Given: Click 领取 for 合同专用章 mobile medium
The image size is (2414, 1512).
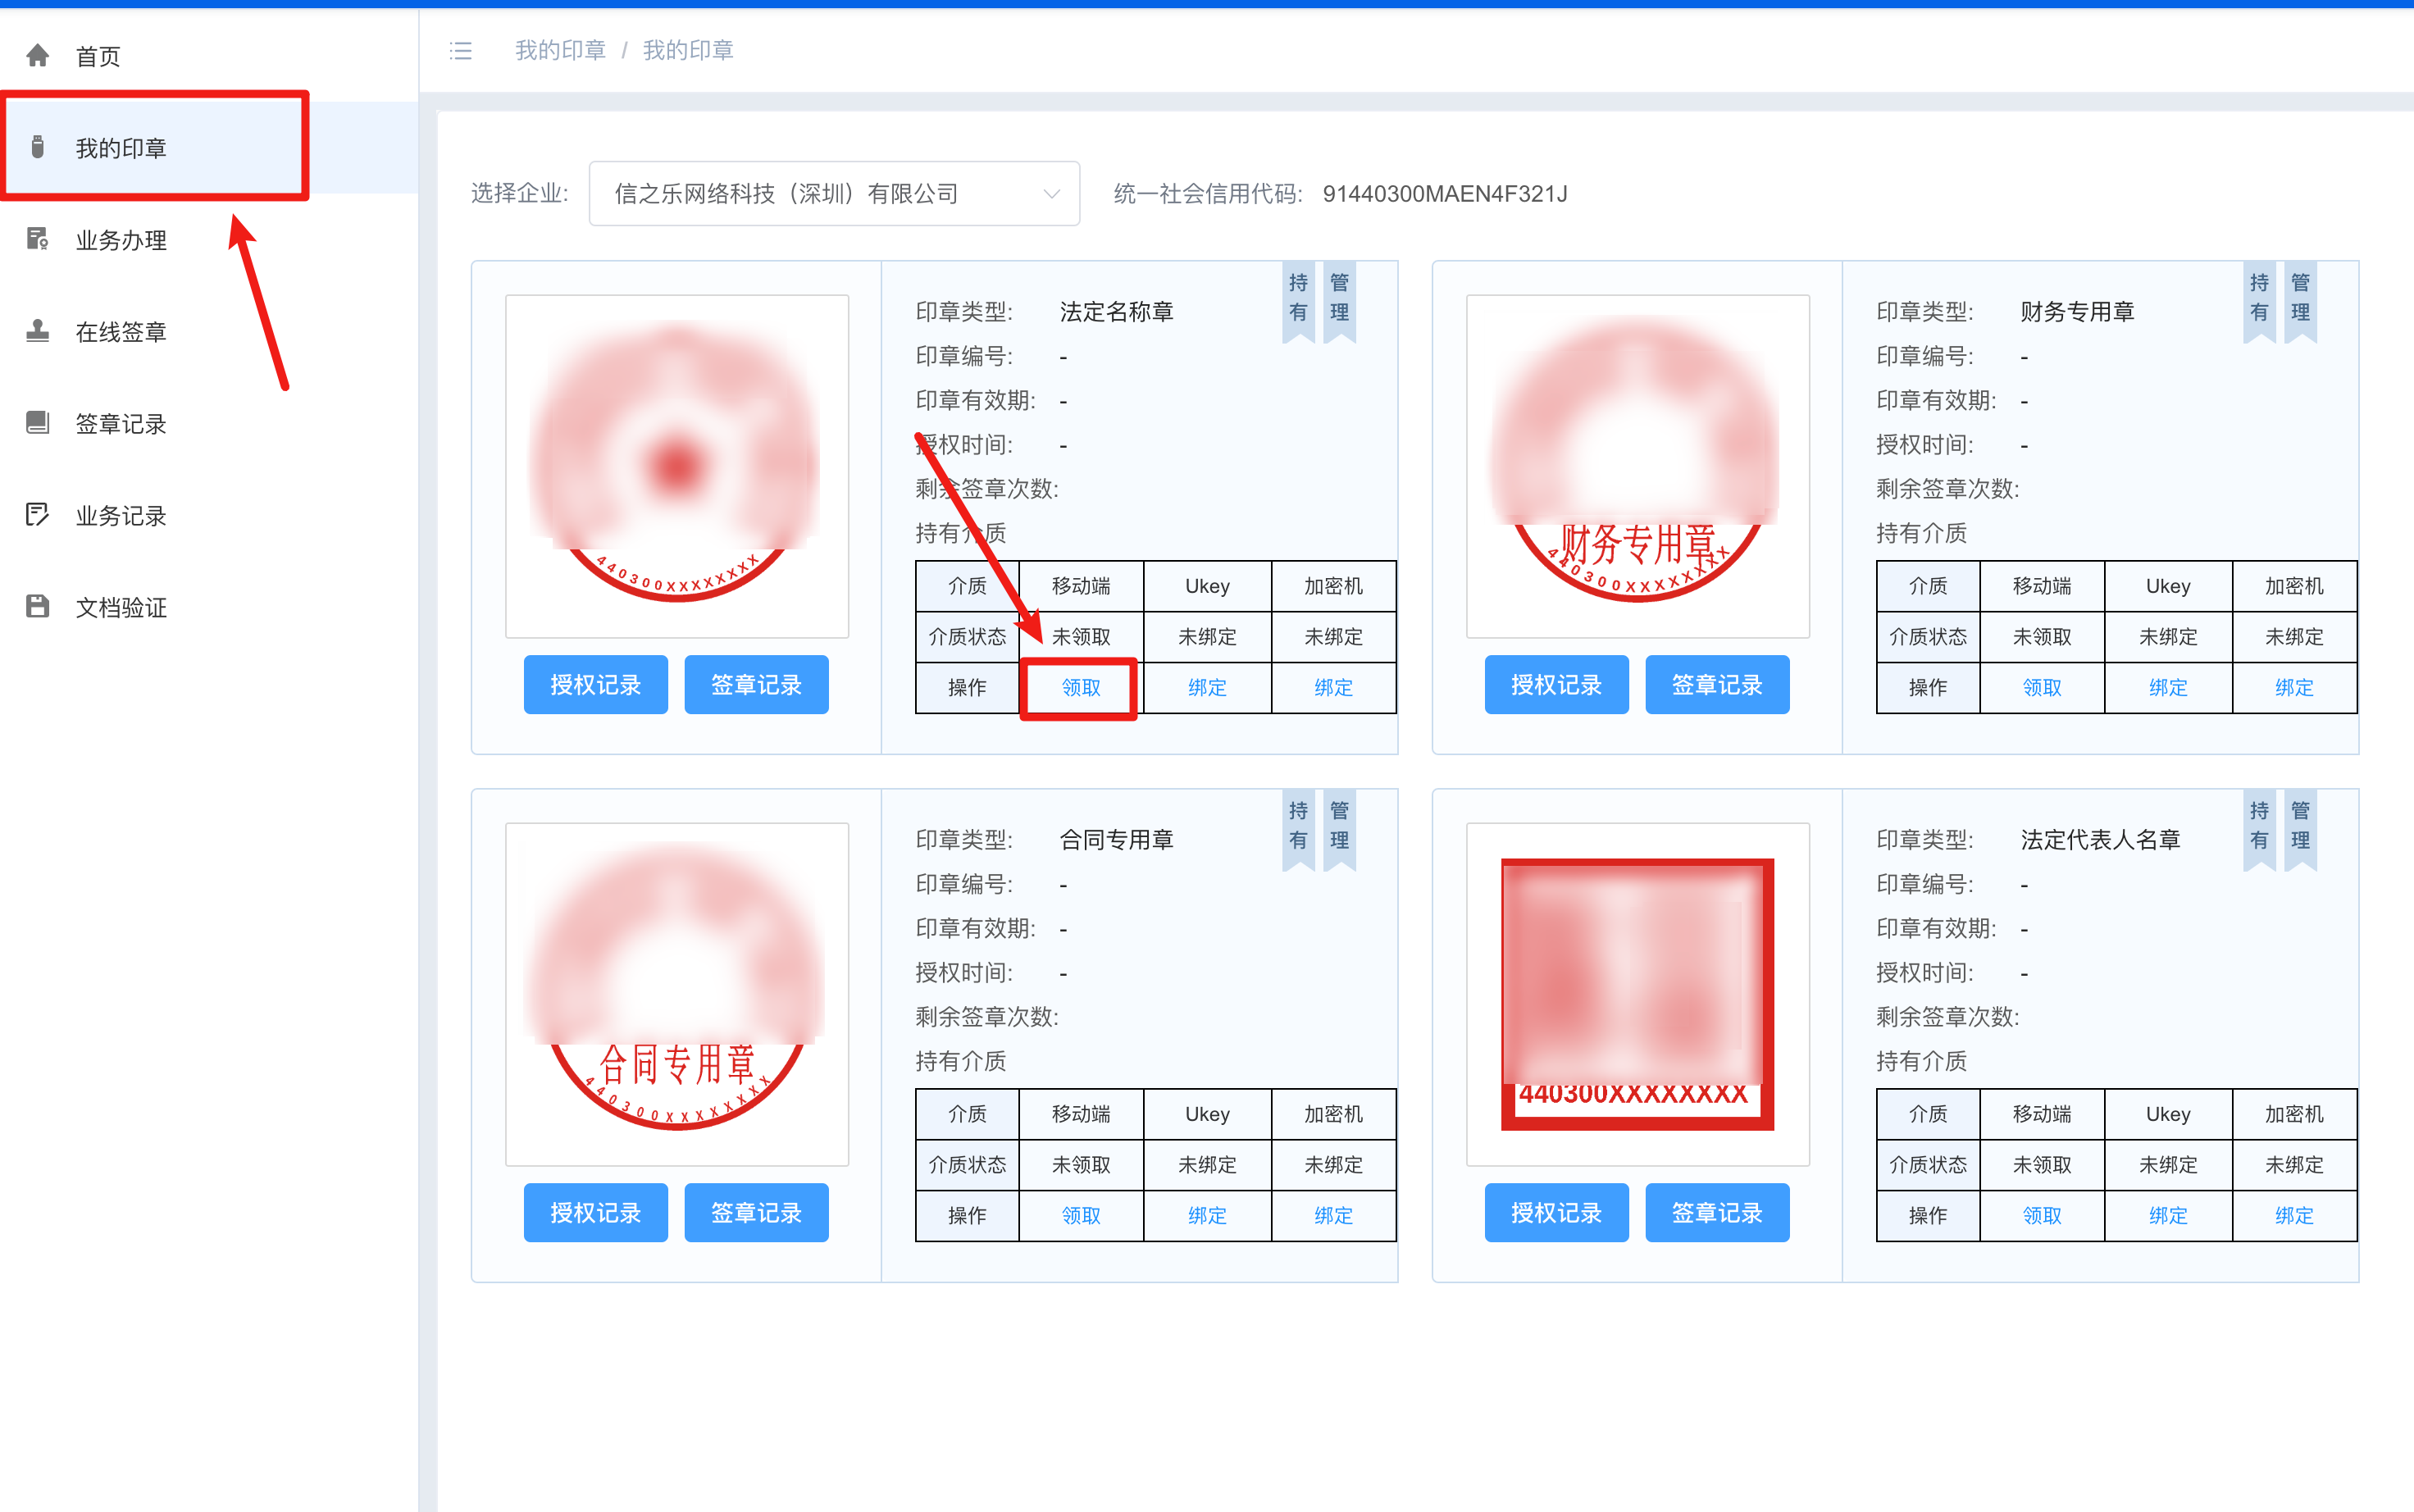Looking at the screenshot, I should pyautogui.click(x=1081, y=1216).
